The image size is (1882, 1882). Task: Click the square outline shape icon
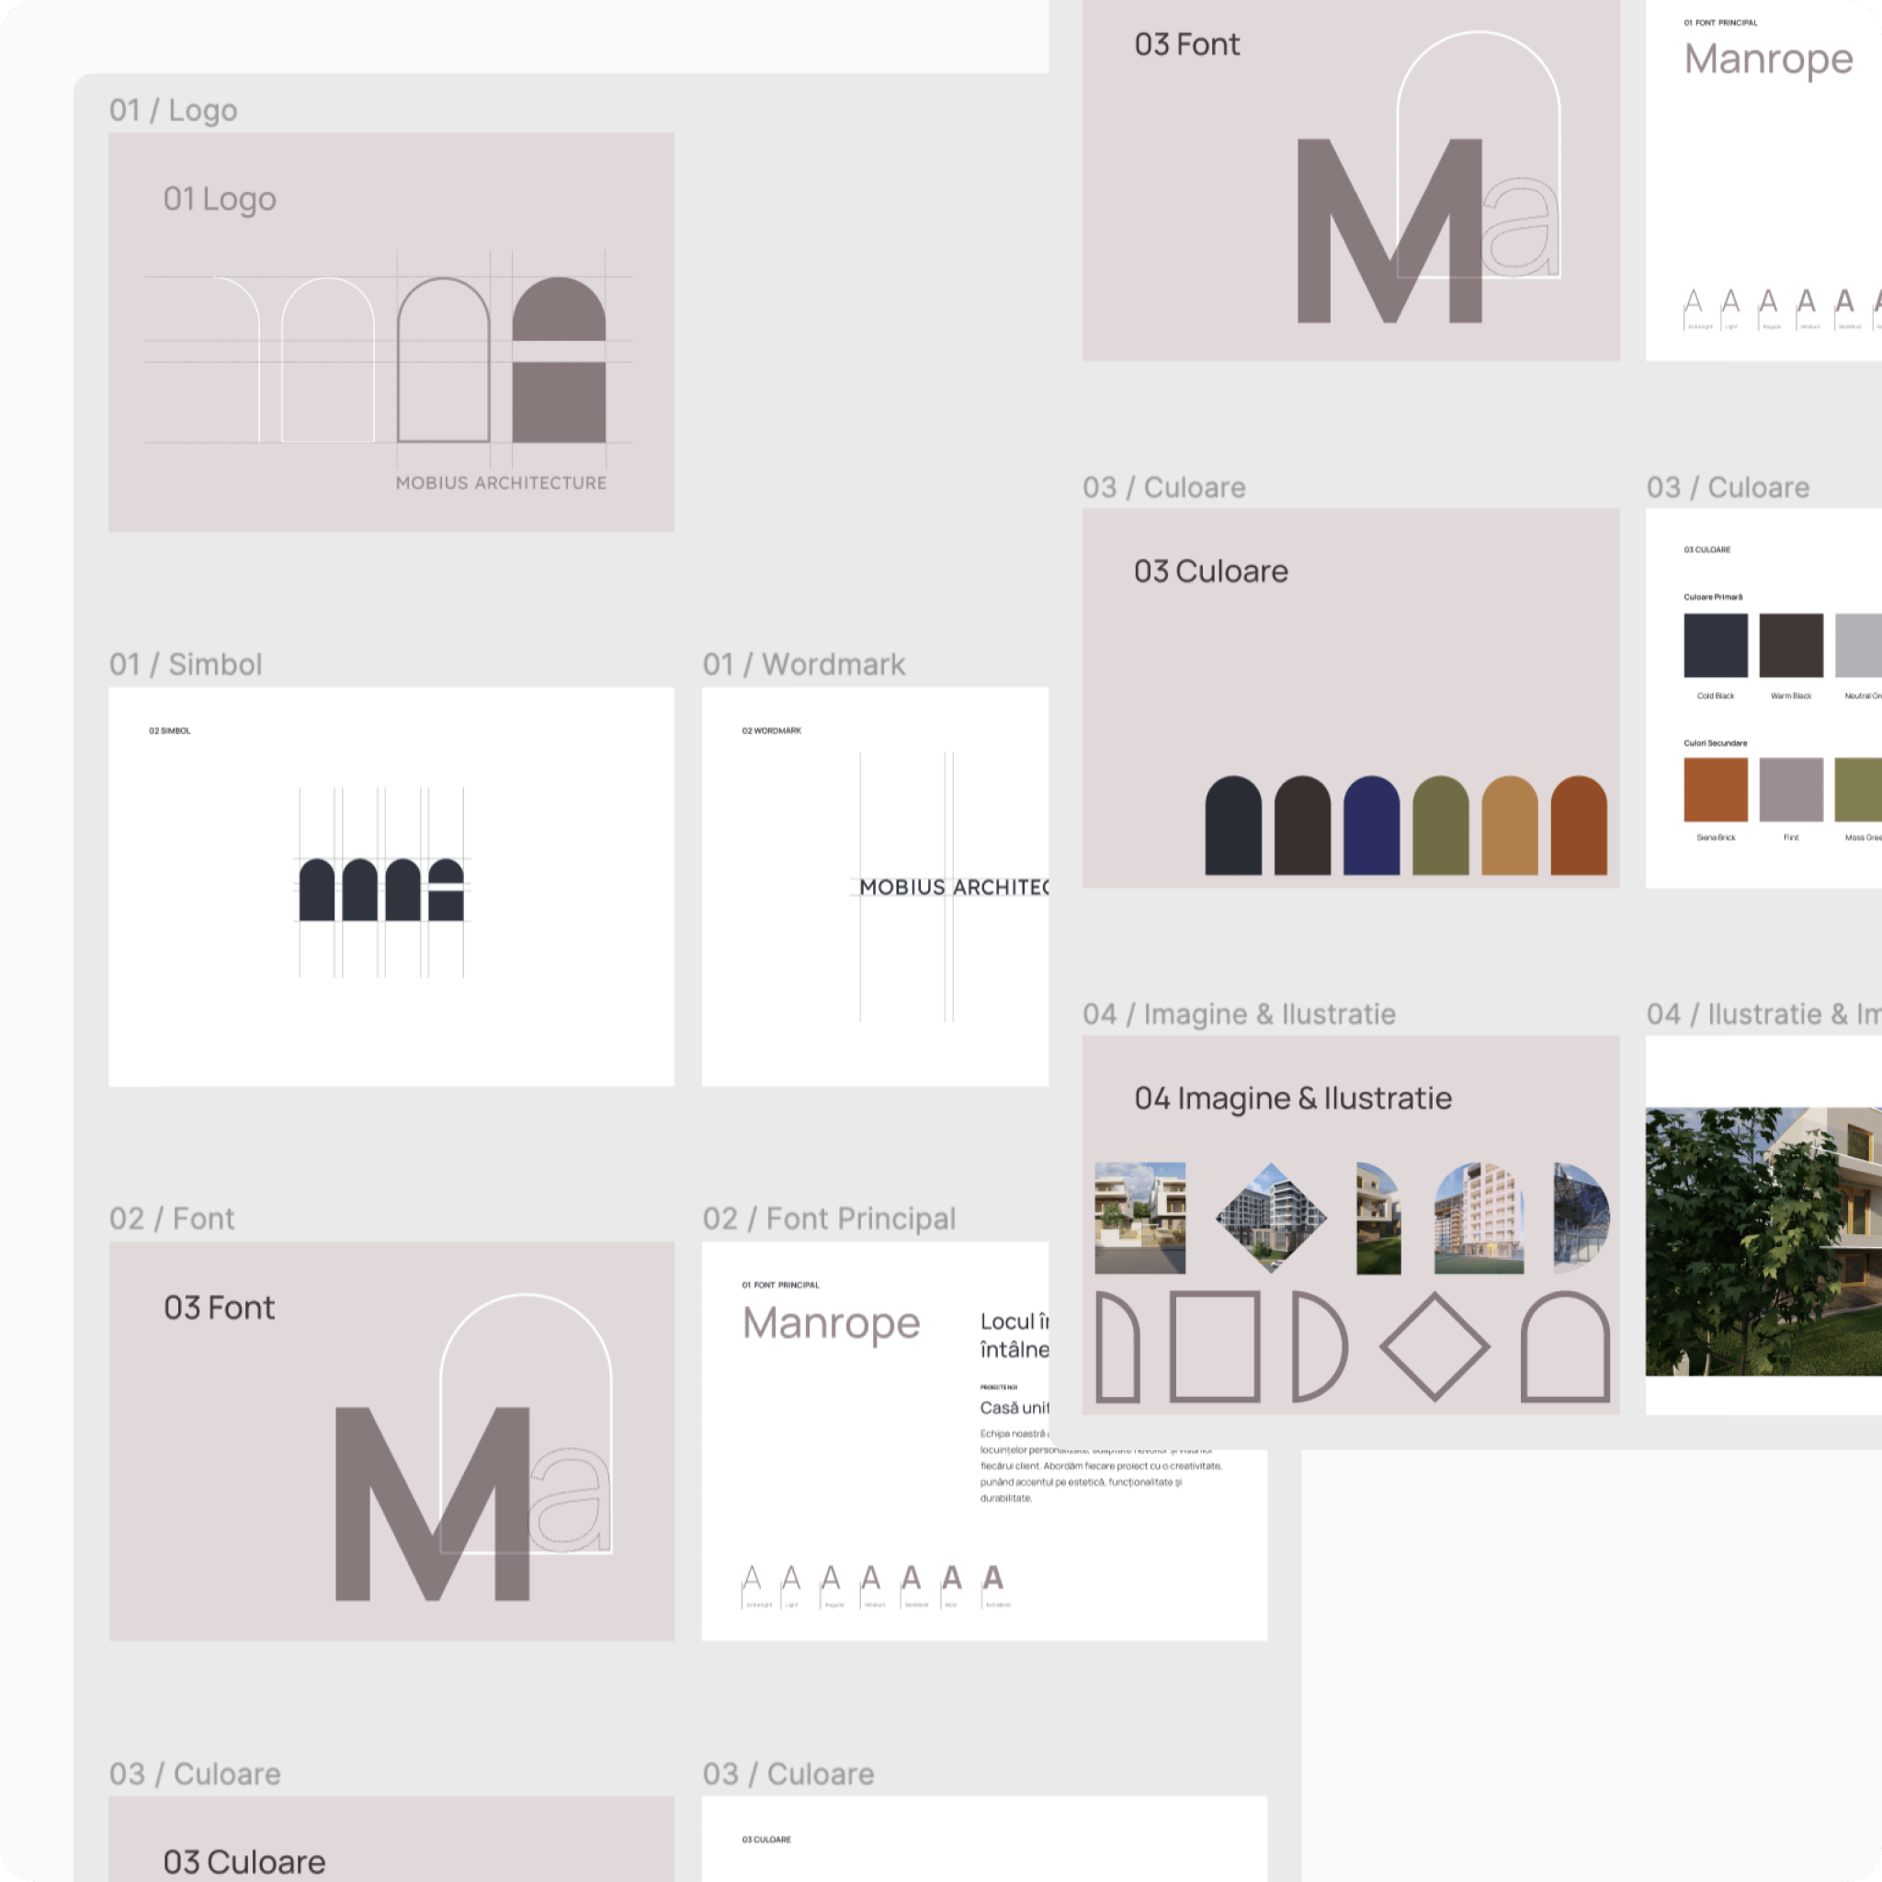(x=1214, y=1347)
